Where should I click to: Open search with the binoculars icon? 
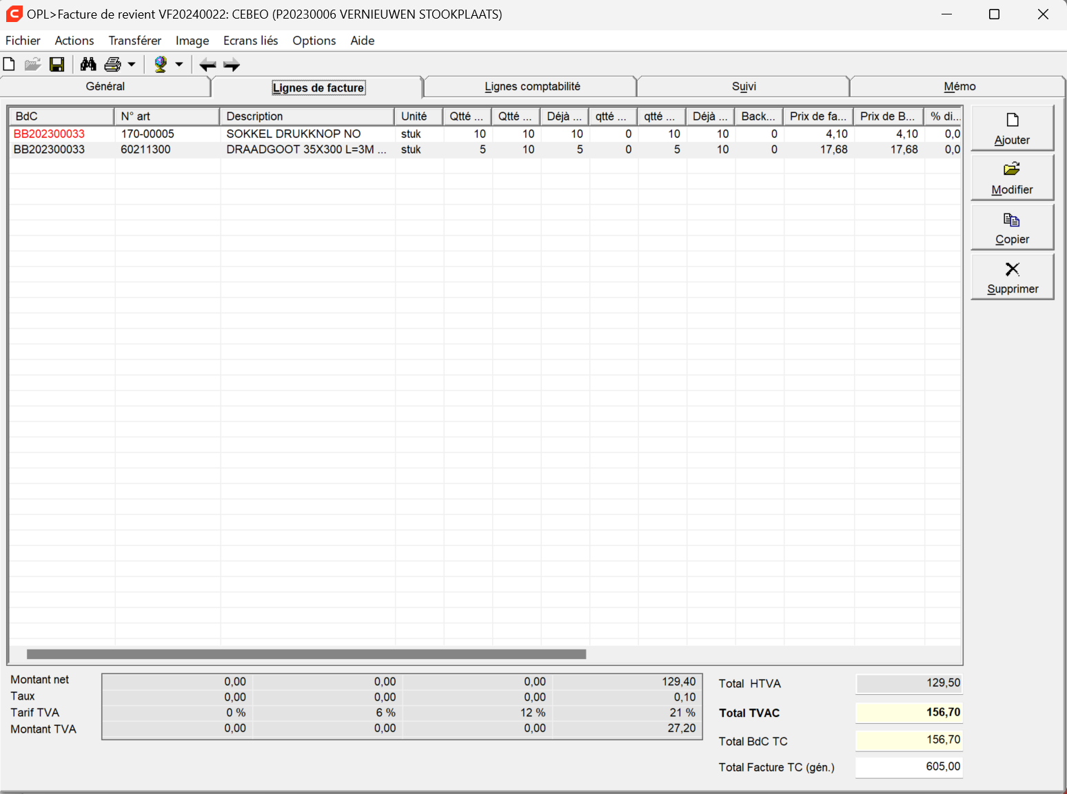point(88,65)
